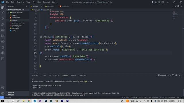Toggle Primary Side Bar visibility
Viewport: 184px width, 103px height.
tap(153, 2)
